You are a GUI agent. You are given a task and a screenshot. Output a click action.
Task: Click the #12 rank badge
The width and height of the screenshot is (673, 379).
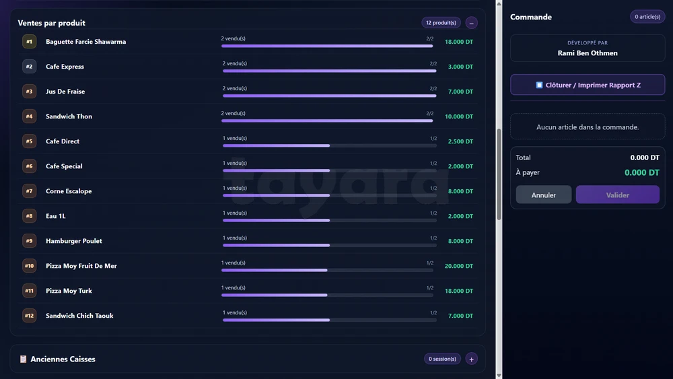point(29,316)
